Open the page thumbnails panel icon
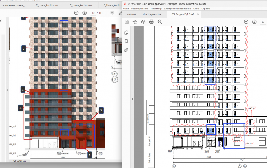 pos(126,33)
